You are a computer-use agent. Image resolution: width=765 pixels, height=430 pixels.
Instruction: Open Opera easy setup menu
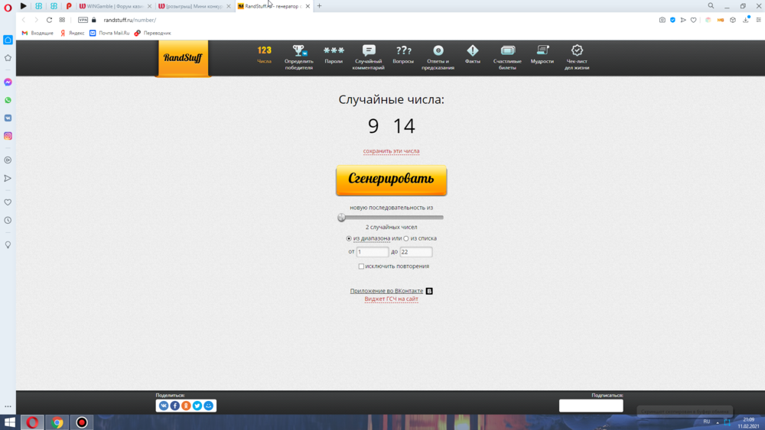pos(758,20)
